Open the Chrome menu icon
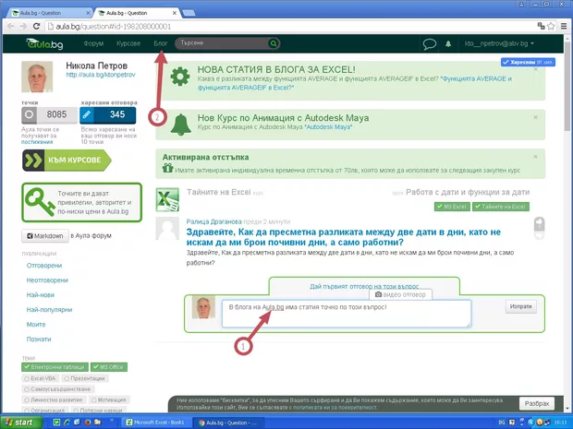The width and height of the screenshot is (573, 429). (564, 26)
